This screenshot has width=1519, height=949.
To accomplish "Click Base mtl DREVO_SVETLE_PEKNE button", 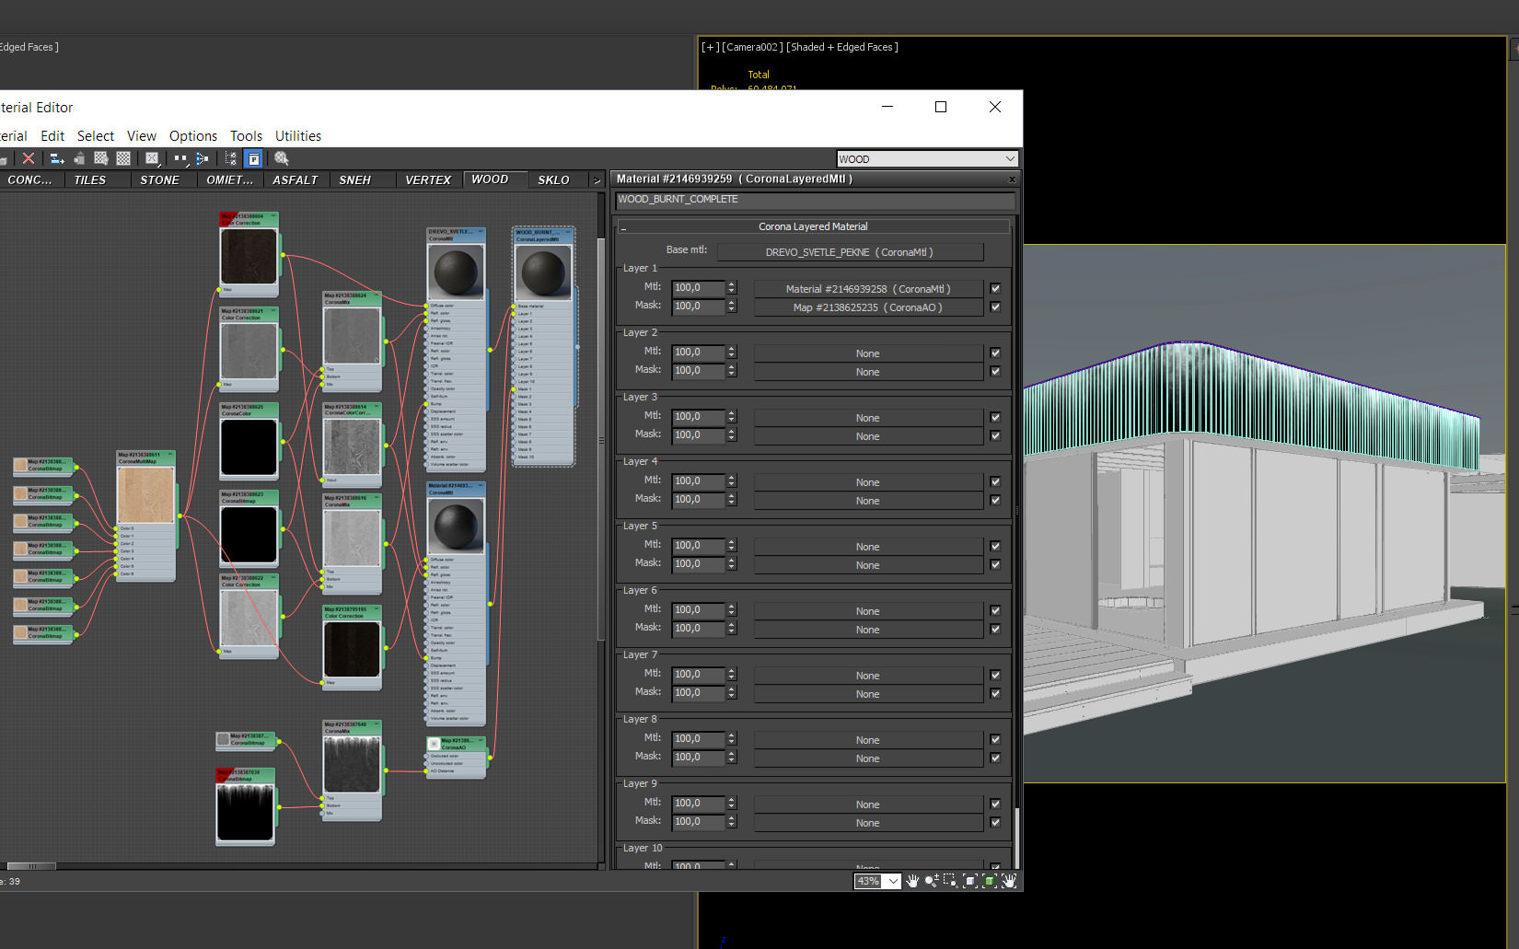I will (x=850, y=251).
